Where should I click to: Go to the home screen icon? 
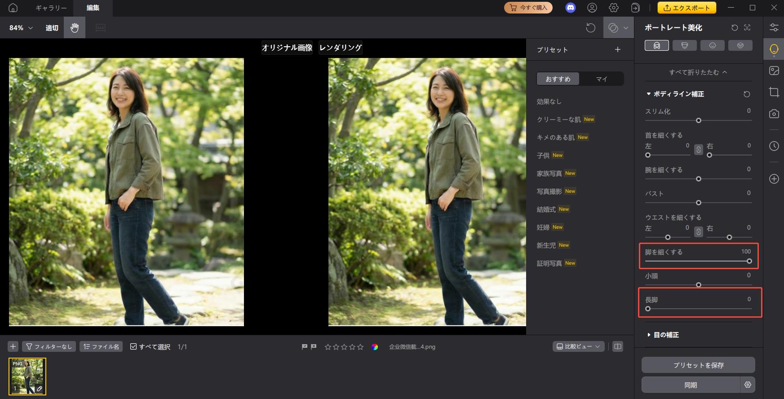(x=13, y=8)
